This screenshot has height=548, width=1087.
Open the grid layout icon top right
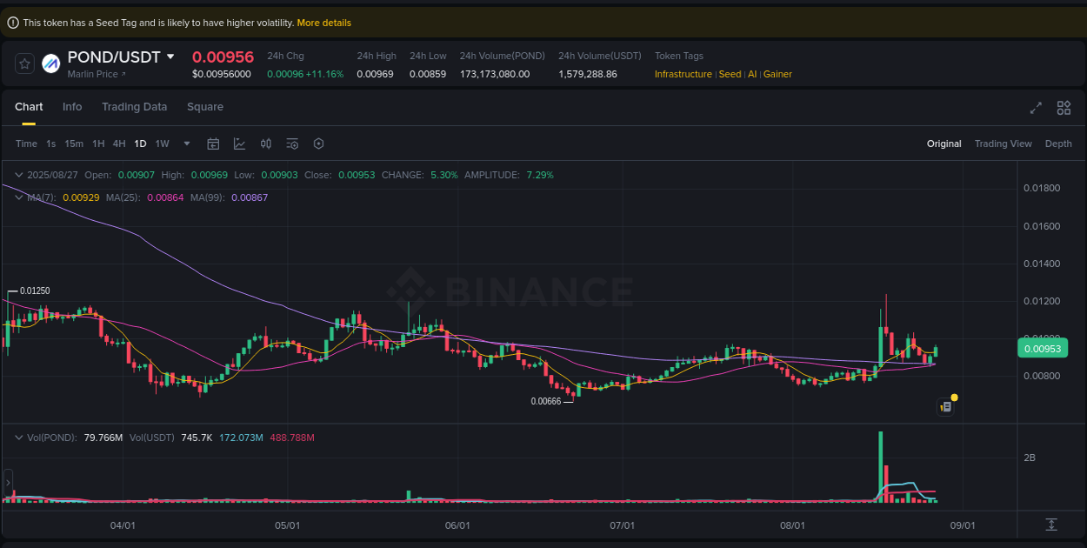point(1064,108)
